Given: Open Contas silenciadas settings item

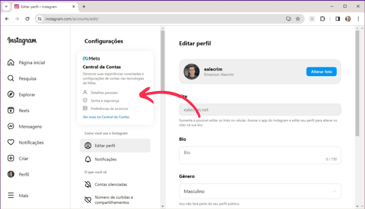Looking at the screenshot, I should [115, 184].
